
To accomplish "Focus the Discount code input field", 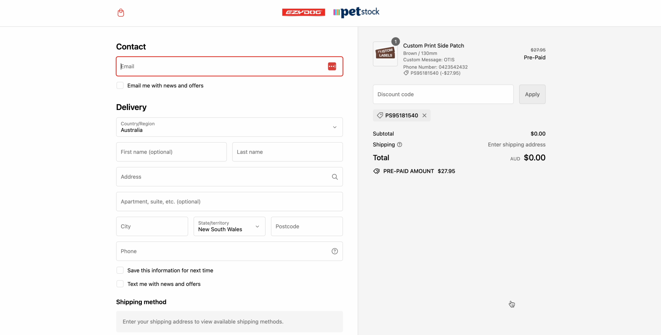I will coord(443,94).
